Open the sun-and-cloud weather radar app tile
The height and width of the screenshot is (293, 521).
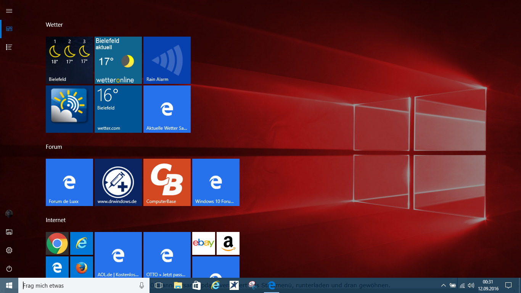pos(69,109)
